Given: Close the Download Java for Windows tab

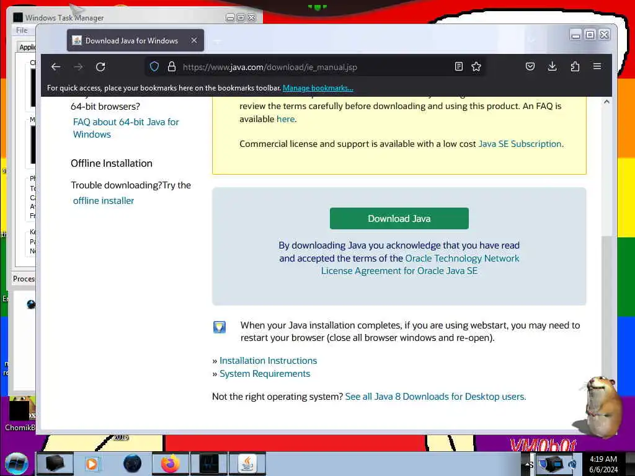Looking at the screenshot, I should (x=194, y=40).
